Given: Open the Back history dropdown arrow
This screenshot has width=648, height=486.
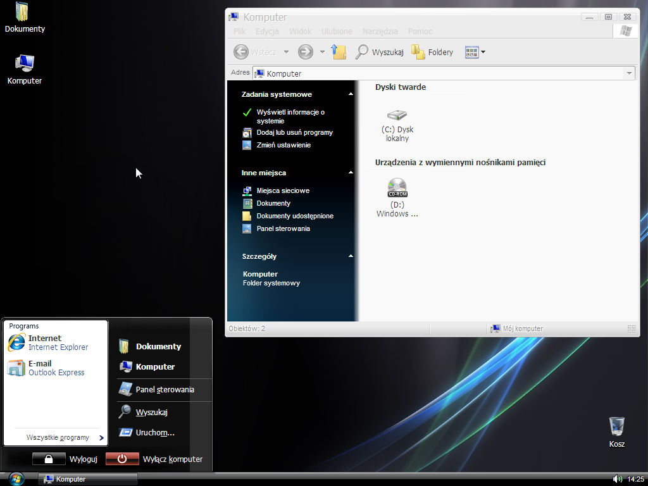Looking at the screenshot, I should (286, 52).
